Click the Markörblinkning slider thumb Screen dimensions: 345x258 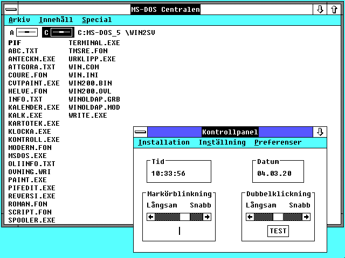[185, 217]
